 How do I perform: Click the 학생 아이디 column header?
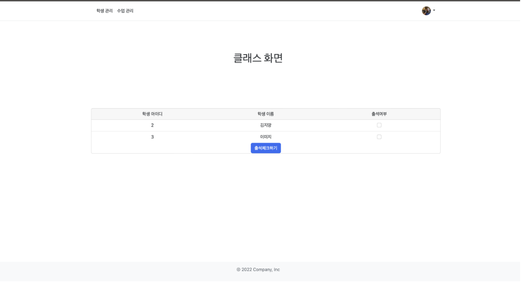click(x=152, y=114)
